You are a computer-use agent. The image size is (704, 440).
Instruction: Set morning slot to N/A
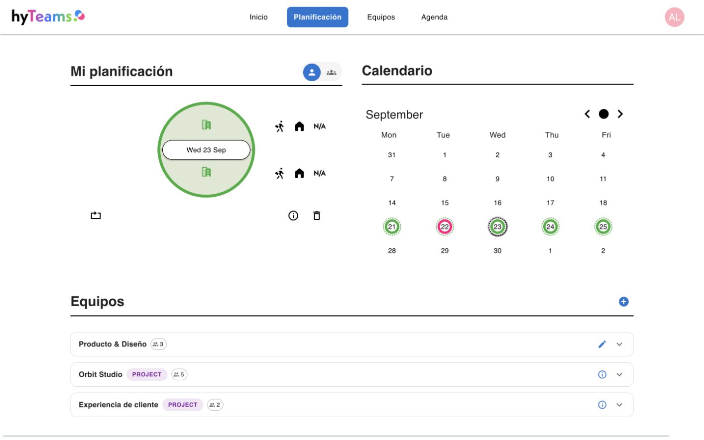(320, 126)
